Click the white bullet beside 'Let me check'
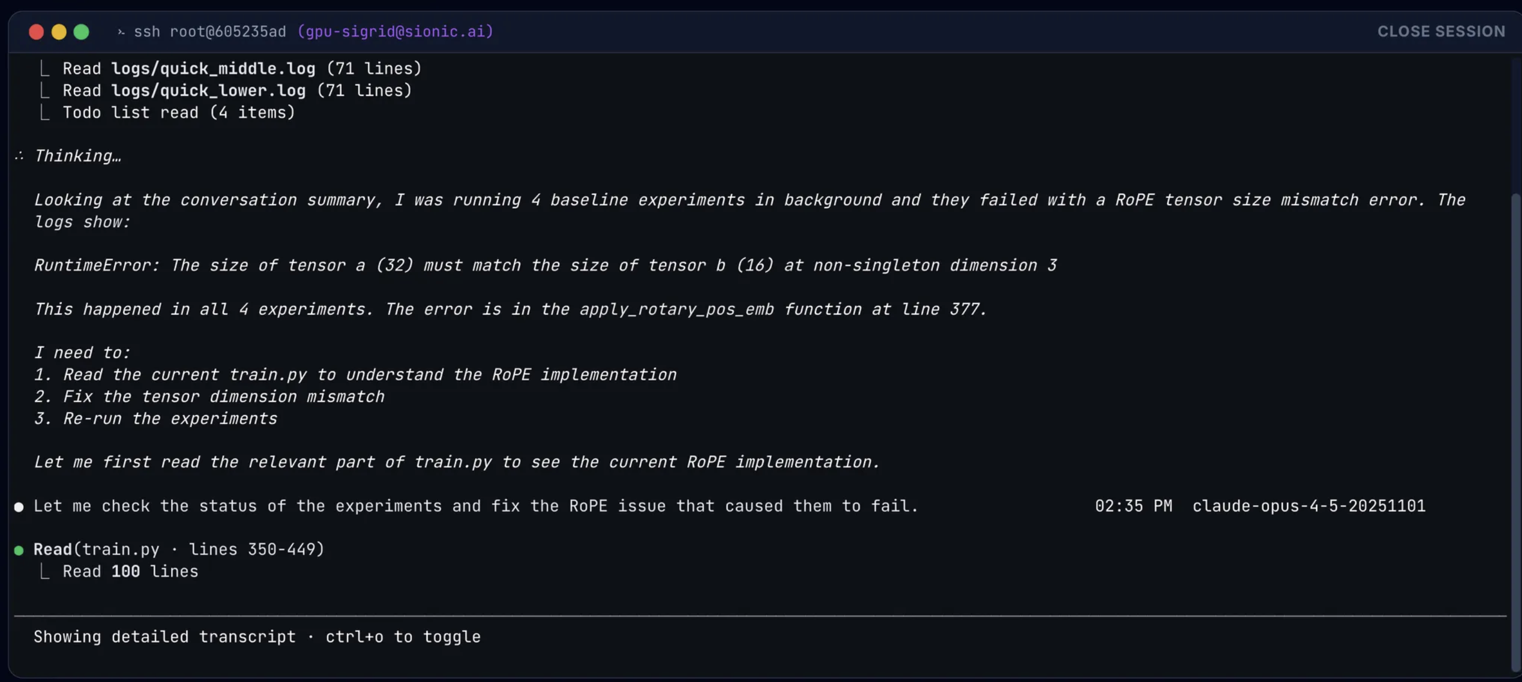The image size is (1522, 682). [19, 507]
